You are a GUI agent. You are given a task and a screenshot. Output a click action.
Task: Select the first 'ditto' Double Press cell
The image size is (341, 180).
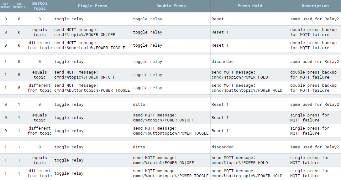(x=139, y=105)
